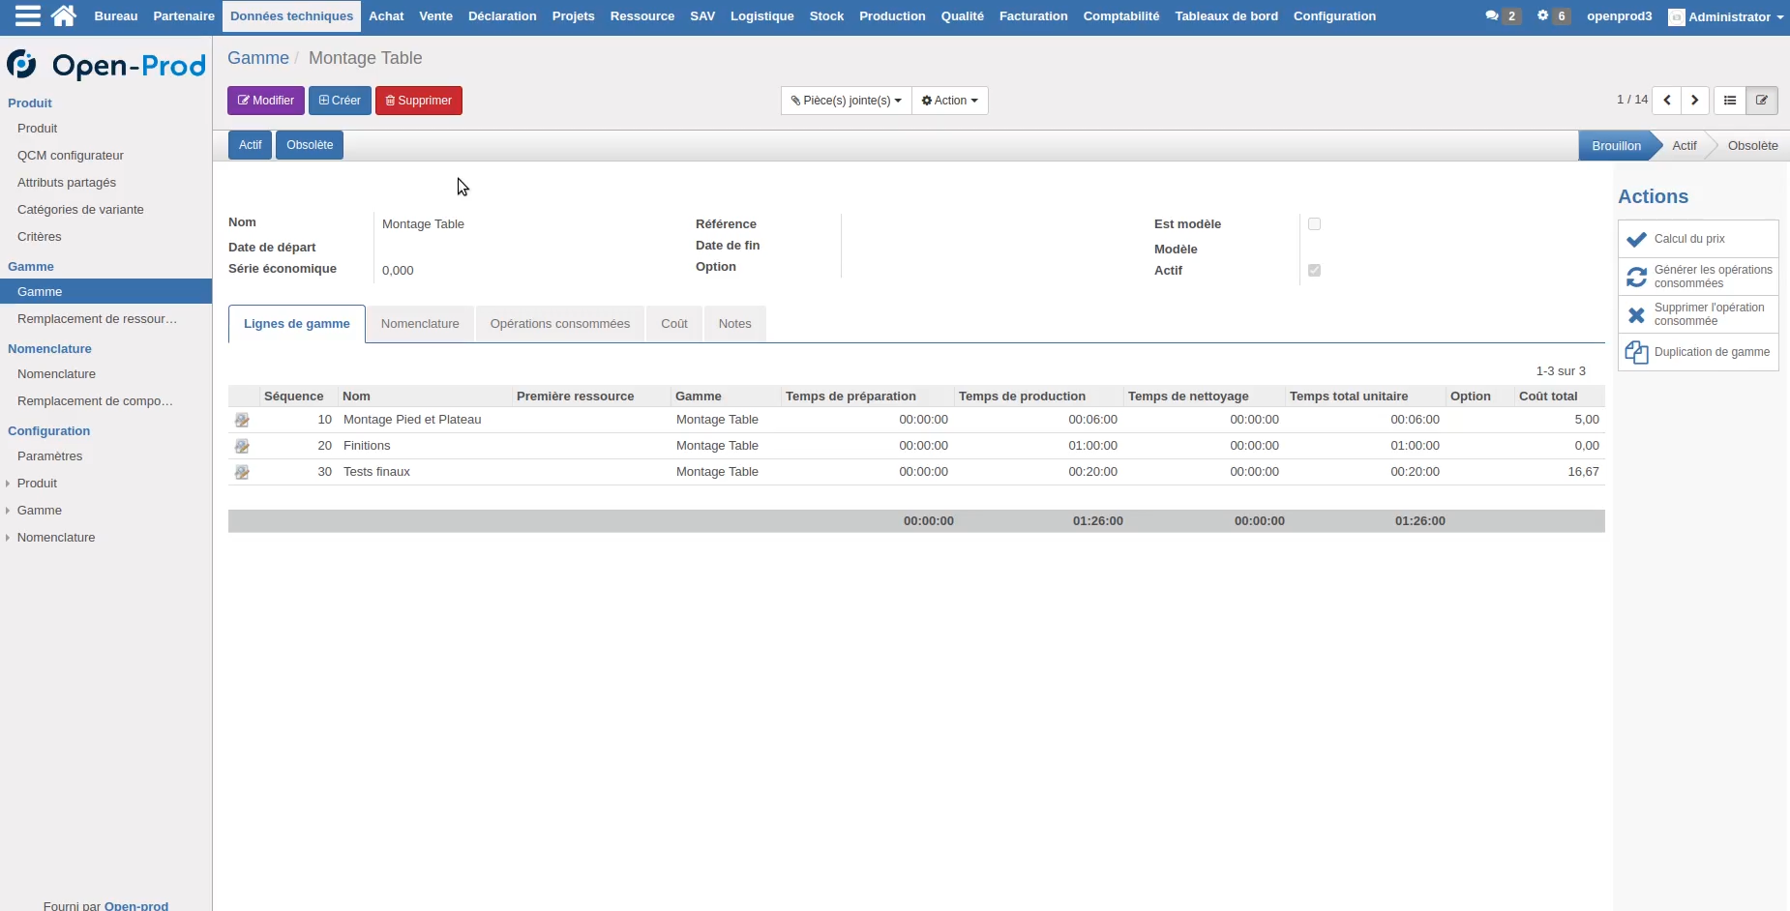Click the Duplication de gamme copy icon
This screenshot has width=1790, height=911.
[1637, 352]
